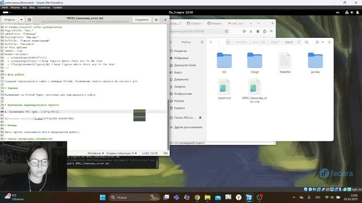Select the report.md file
Image resolution: width=362 pixels, height=203 pixels.
(224, 89)
